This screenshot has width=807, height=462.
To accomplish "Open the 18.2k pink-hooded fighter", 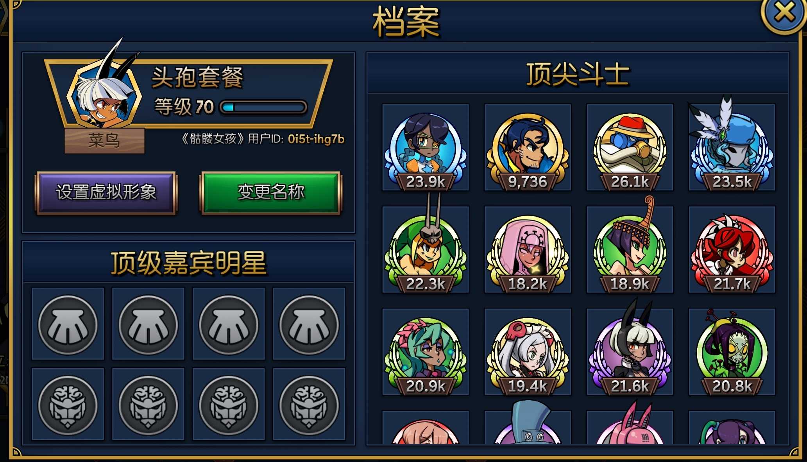I will point(528,250).
